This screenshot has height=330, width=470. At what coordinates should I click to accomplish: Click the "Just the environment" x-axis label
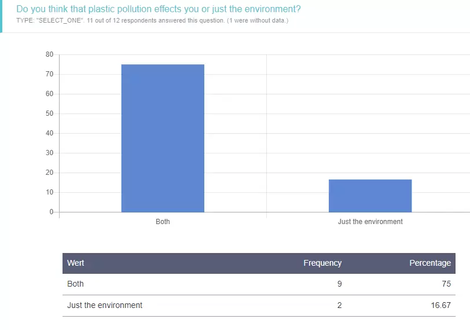pos(370,222)
